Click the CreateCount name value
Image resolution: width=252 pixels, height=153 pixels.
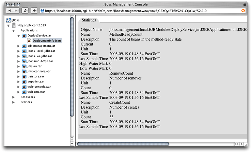[120, 103]
